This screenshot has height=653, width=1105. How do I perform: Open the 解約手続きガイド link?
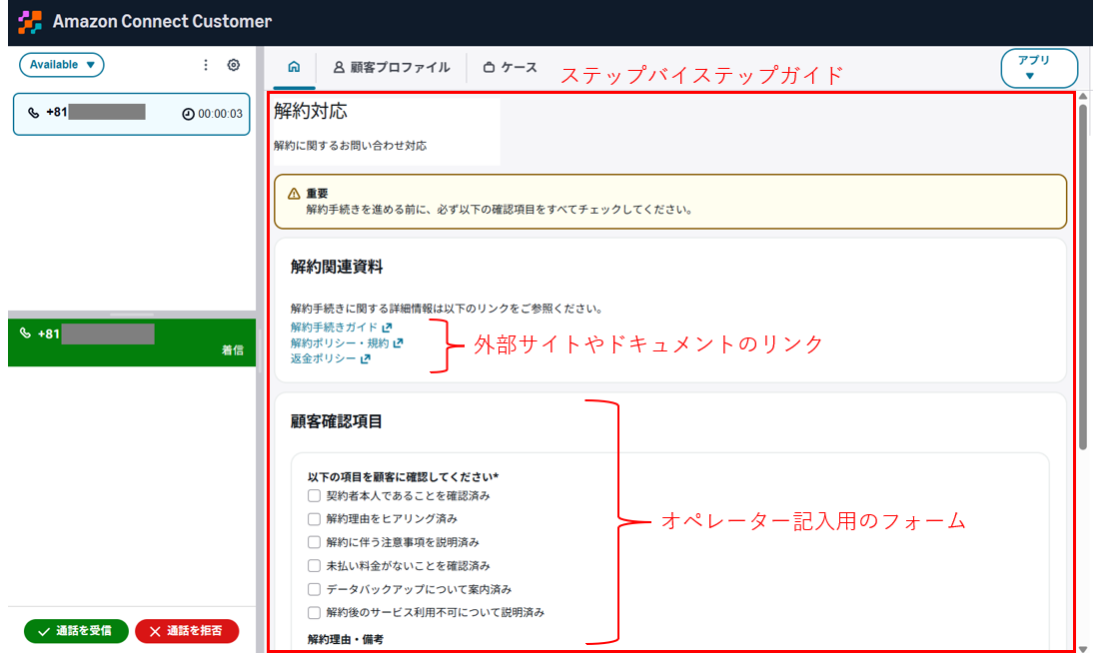point(334,327)
